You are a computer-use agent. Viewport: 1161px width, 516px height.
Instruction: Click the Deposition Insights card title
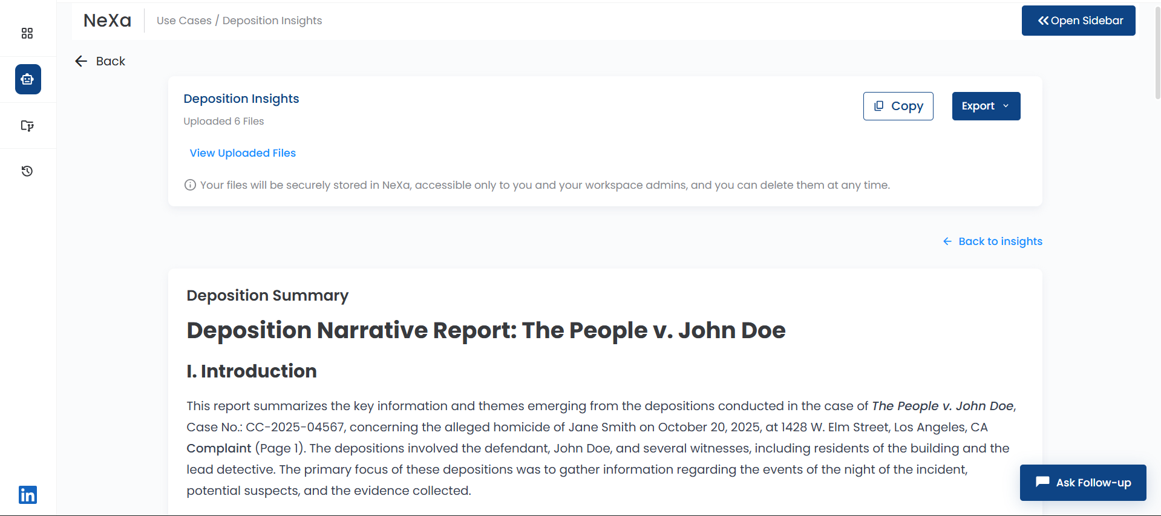241,99
